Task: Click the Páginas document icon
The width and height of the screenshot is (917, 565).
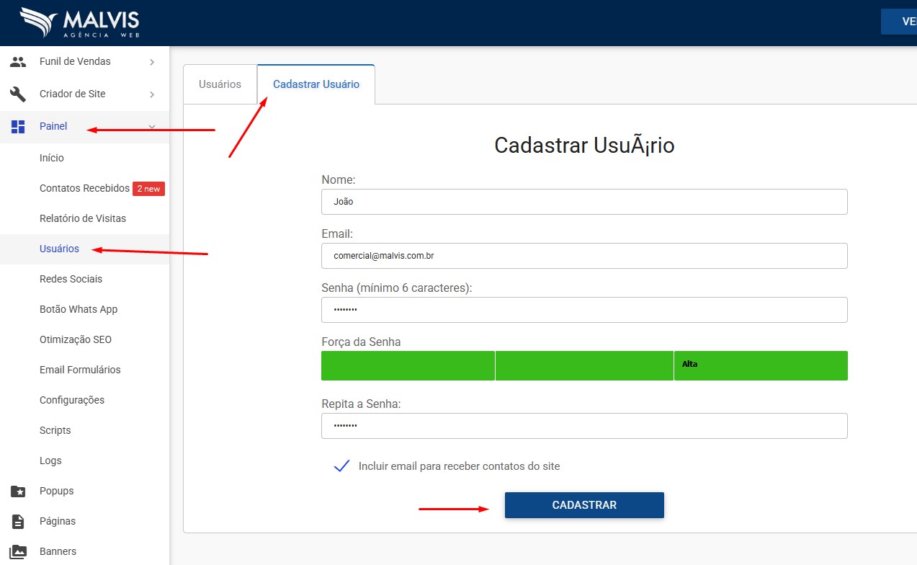Action: coord(18,522)
